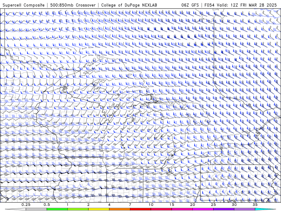Select the cyan color bar end segment
This screenshot has height=211, width=281.
pyautogui.click(x=265, y=209)
